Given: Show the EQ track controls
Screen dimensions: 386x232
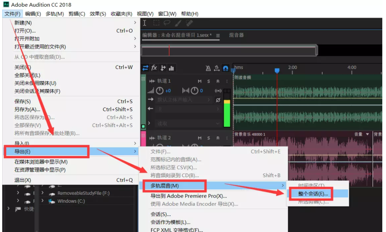Looking at the screenshot, I should [171, 68].
